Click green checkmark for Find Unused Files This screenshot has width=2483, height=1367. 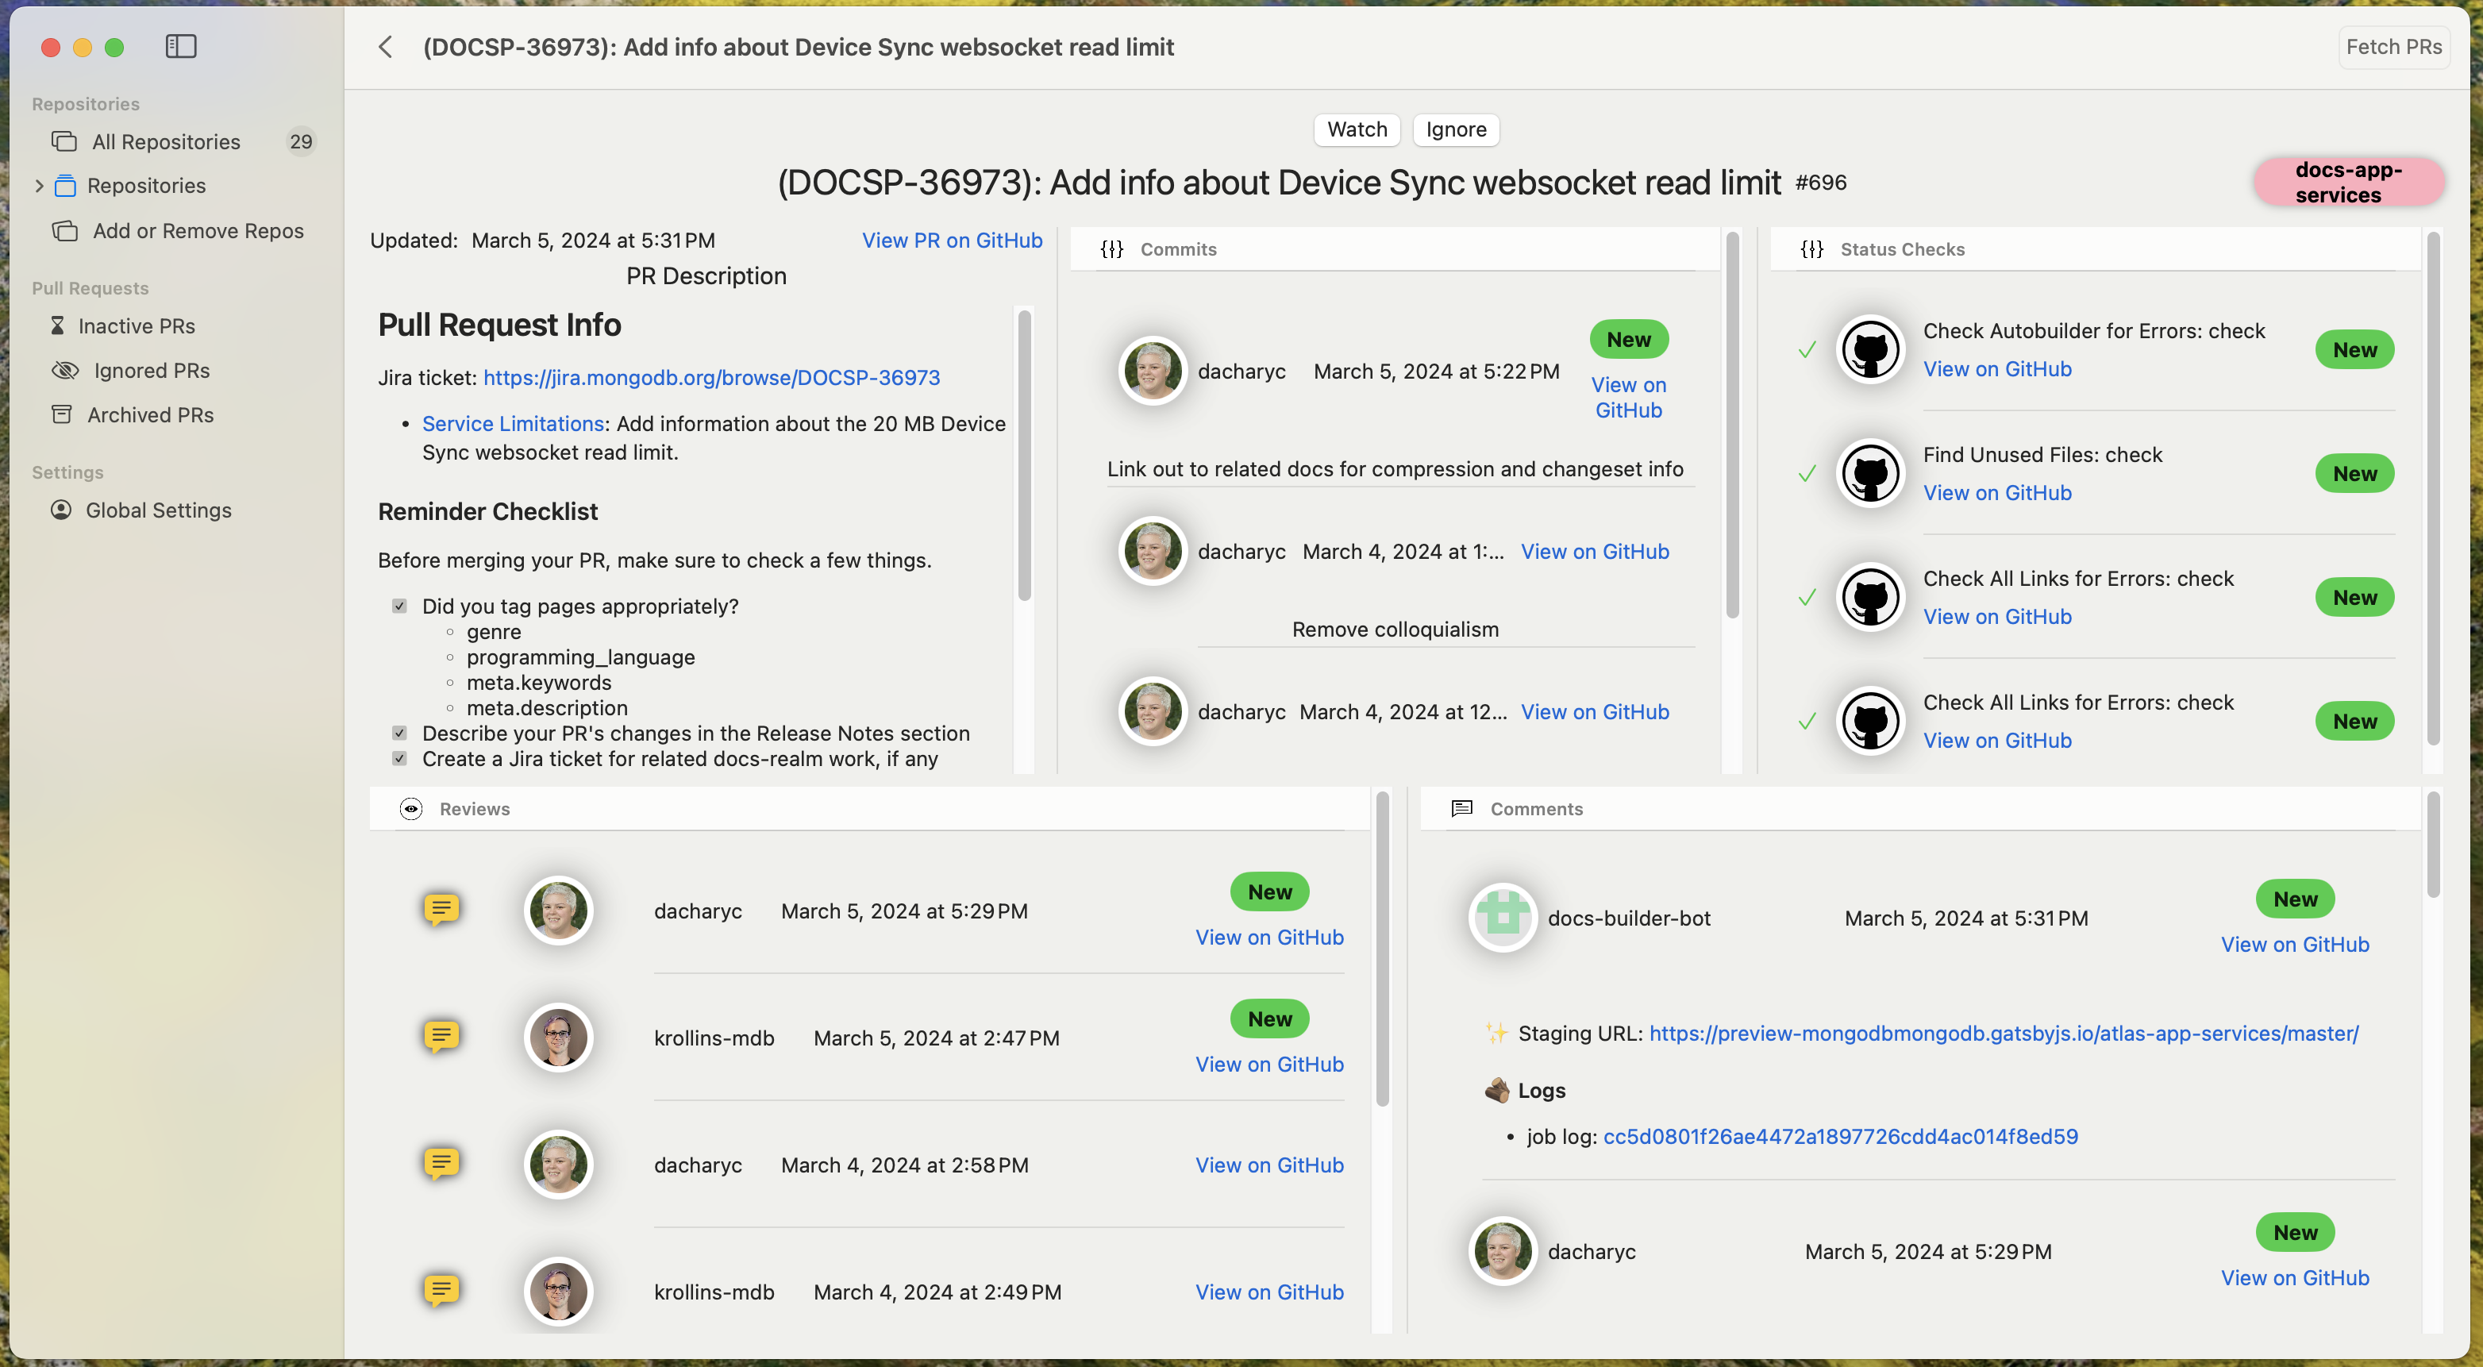(x=1807, y=473)
